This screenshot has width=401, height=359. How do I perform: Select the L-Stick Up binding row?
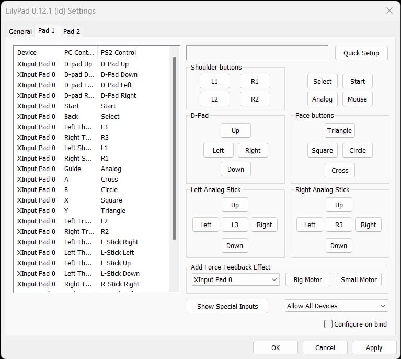tap(91, 263)
